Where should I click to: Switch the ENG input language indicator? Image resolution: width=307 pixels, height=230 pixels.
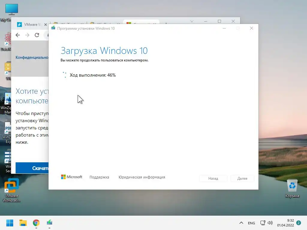252,223
